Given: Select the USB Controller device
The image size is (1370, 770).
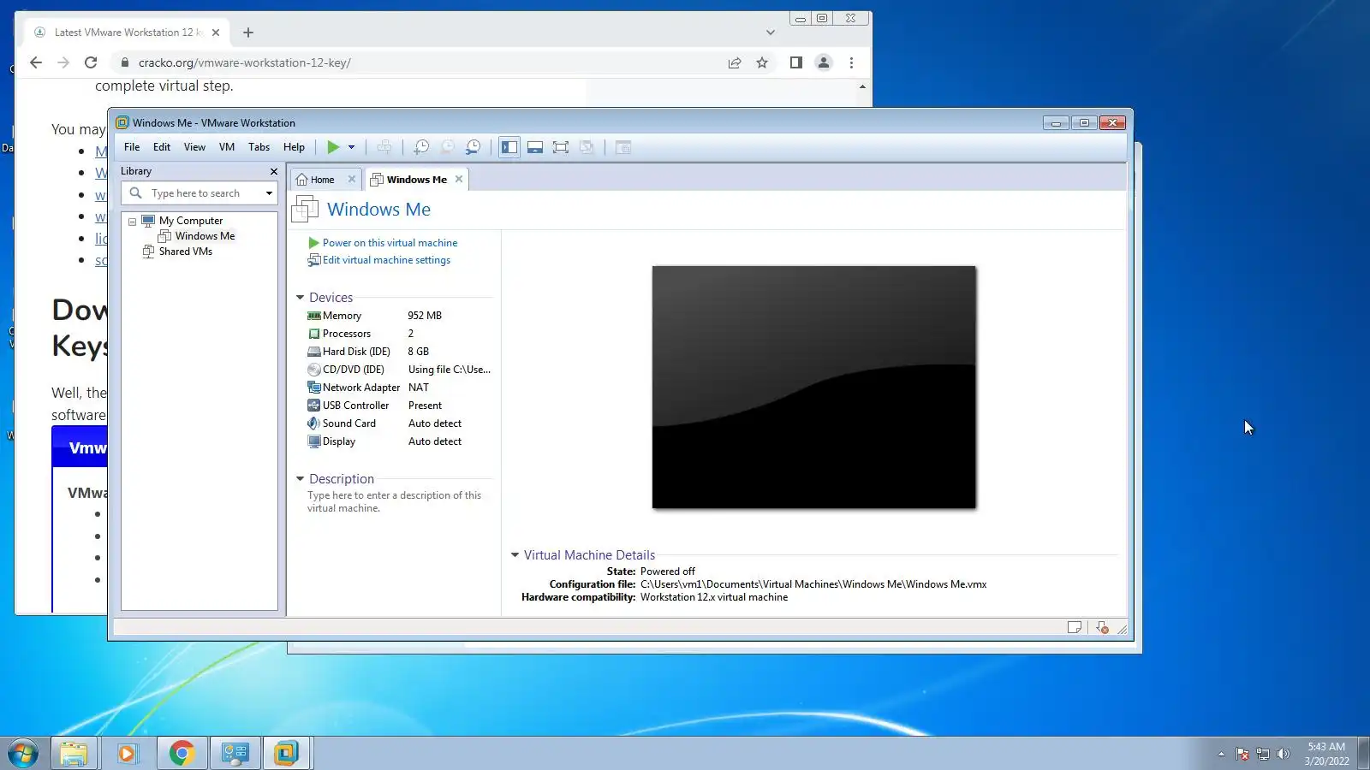Looking at the screenshot, I should pos(399,406).
